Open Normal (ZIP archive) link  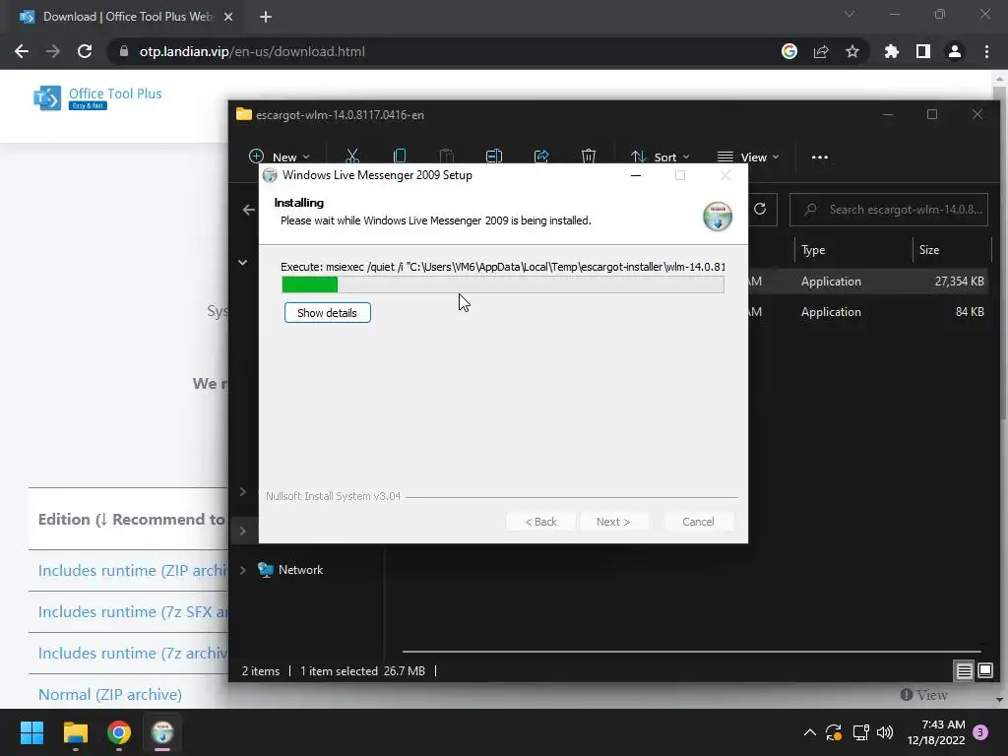(x=110, y=694)
